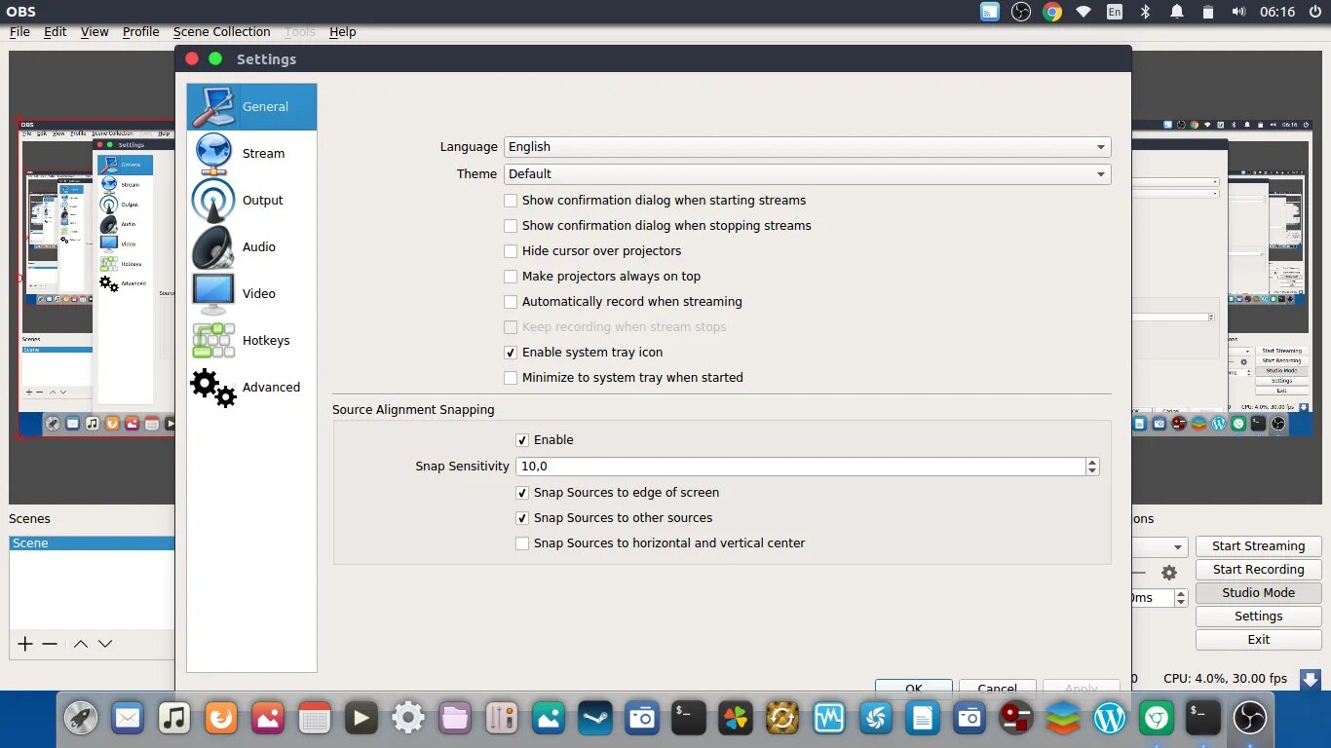This screenshot has width=1331, height=748.
Task: Open Bluetooth indicator in top panel
Action: point(1146,12)
